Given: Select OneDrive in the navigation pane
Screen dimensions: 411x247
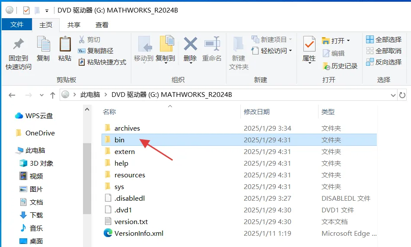Looking at the screenshot, I should pyautogui.click(x=35, y=133).
